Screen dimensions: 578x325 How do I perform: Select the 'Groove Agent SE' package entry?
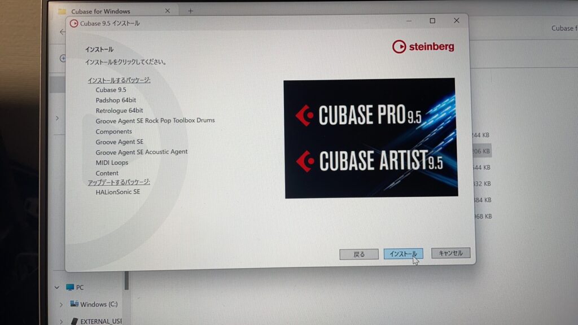point(120,142)
